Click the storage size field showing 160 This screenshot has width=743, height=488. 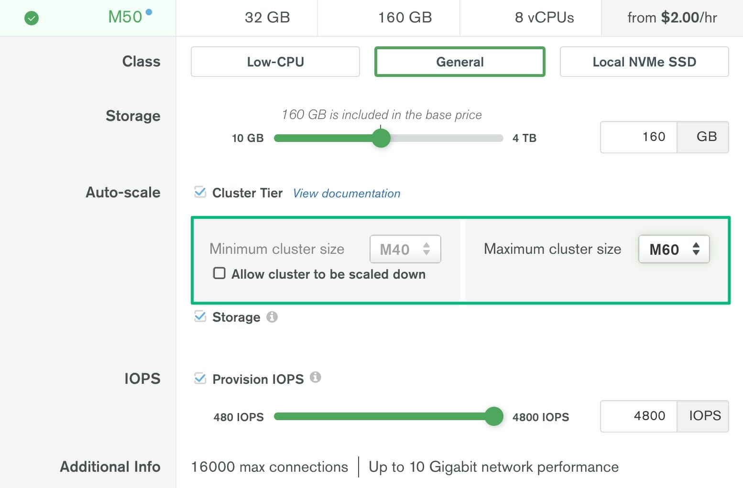click(639, 137)
